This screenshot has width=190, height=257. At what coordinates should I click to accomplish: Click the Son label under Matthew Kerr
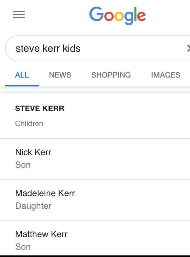pos(23,247)
